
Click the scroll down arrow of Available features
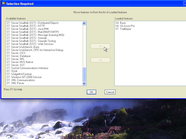tap(84, 83)
